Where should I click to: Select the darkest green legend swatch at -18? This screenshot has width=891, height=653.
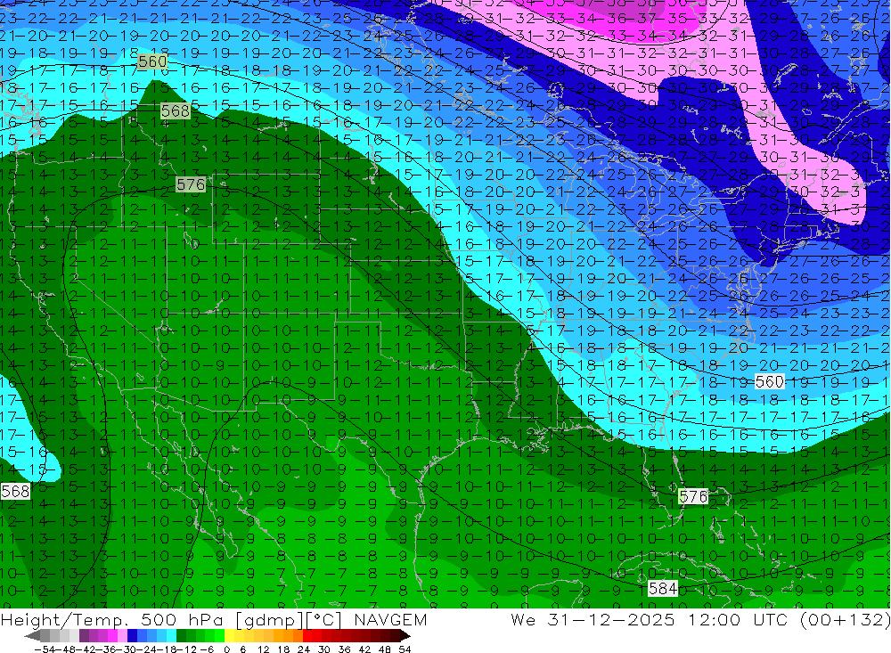[x=181, y=635]
